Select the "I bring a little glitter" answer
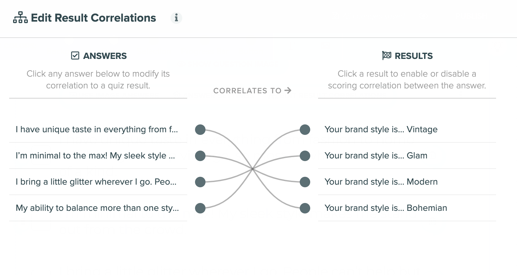Viewport: 517px width, 275px height. tap(96, 182)
